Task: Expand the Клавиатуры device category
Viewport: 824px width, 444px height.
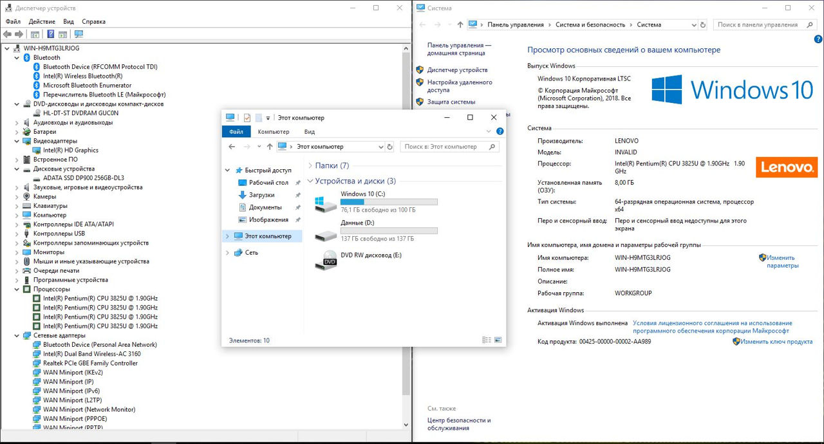Action: click(x=17, y=206)
